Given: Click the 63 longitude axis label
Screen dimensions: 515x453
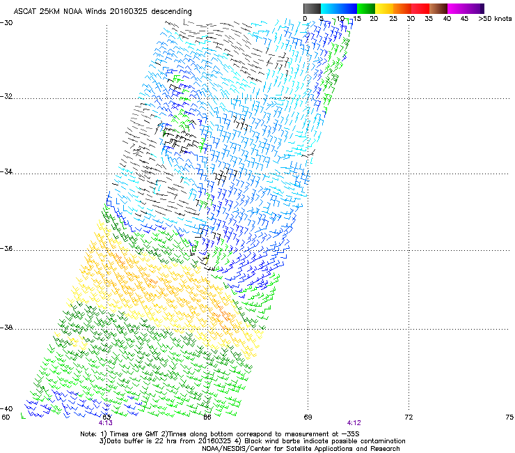Looking at the screenshot, I should [106, 417].
